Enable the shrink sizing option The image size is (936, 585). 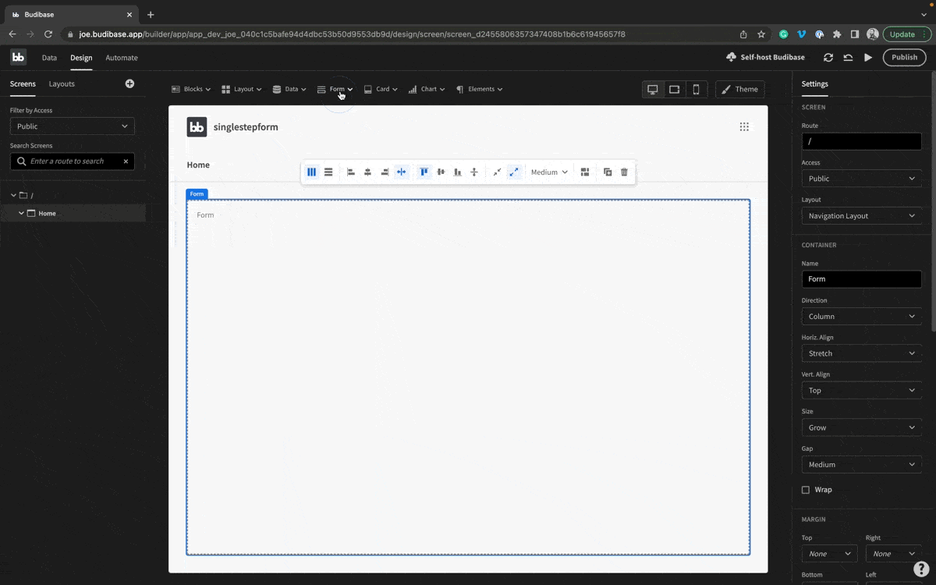point(497,172)
